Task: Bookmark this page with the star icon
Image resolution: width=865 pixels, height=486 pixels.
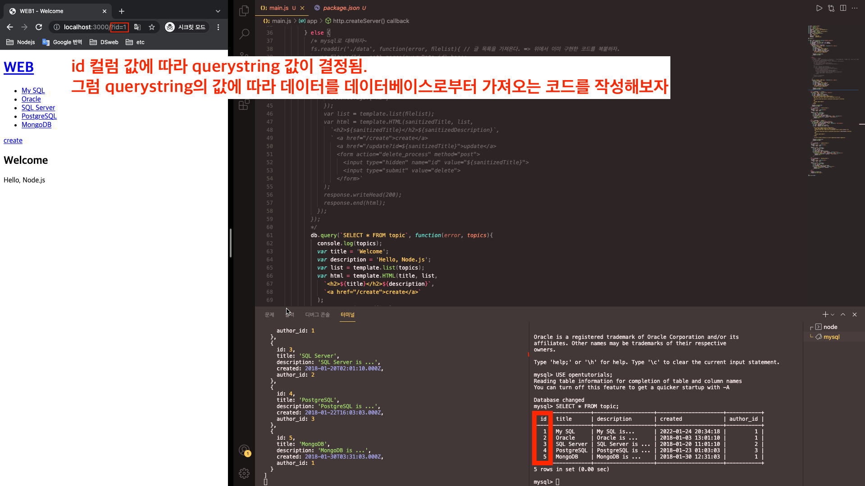Action: tap(152, 27)
